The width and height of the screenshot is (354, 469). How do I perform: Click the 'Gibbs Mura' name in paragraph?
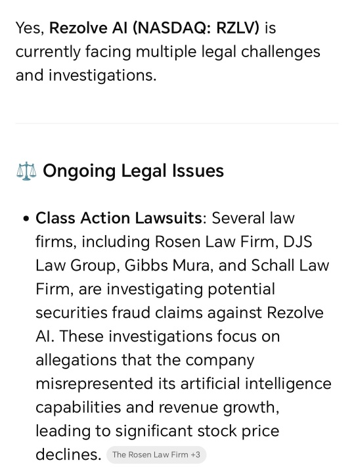point(167,265)
